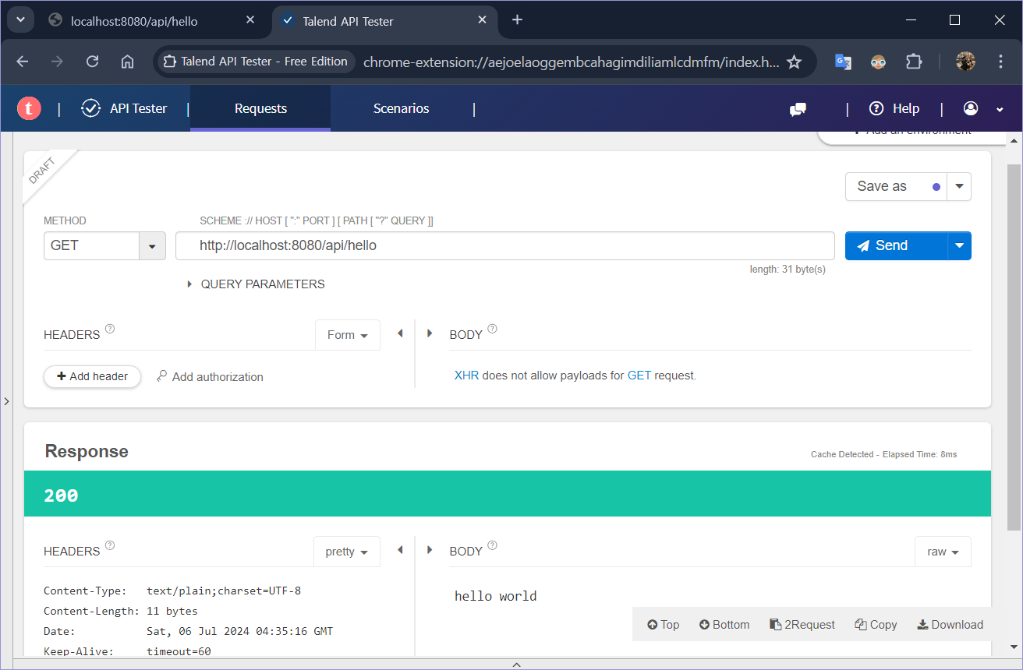This screenshot has height=670, width=1023.
Task: Click the Help menu label
Action: [906, 108]
